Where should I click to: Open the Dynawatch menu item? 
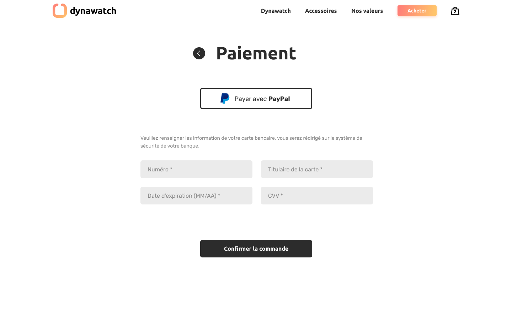coord(276,11)
